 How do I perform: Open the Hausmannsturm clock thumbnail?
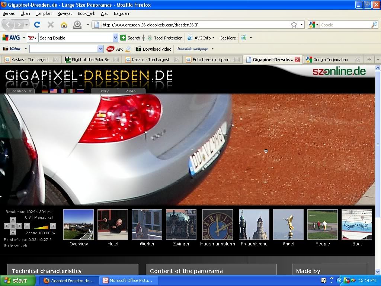(217, 225)
